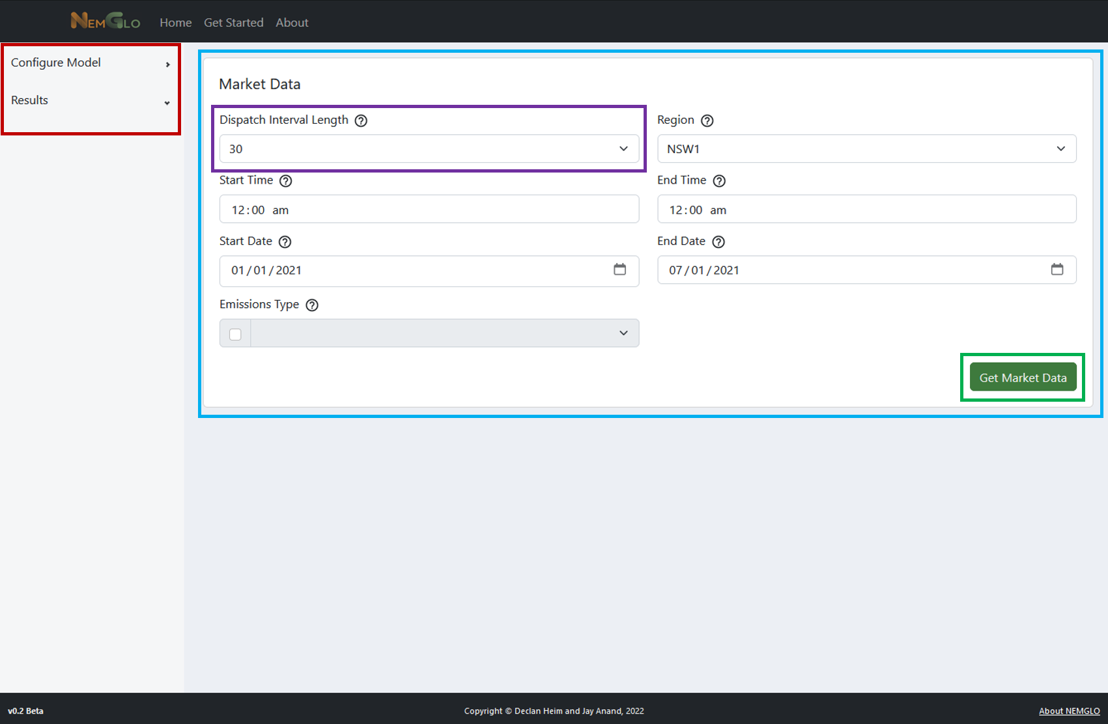Collapse the Results sidebar section
Viewport: 1108px width, 724px height.
click(x=90, y=100)
